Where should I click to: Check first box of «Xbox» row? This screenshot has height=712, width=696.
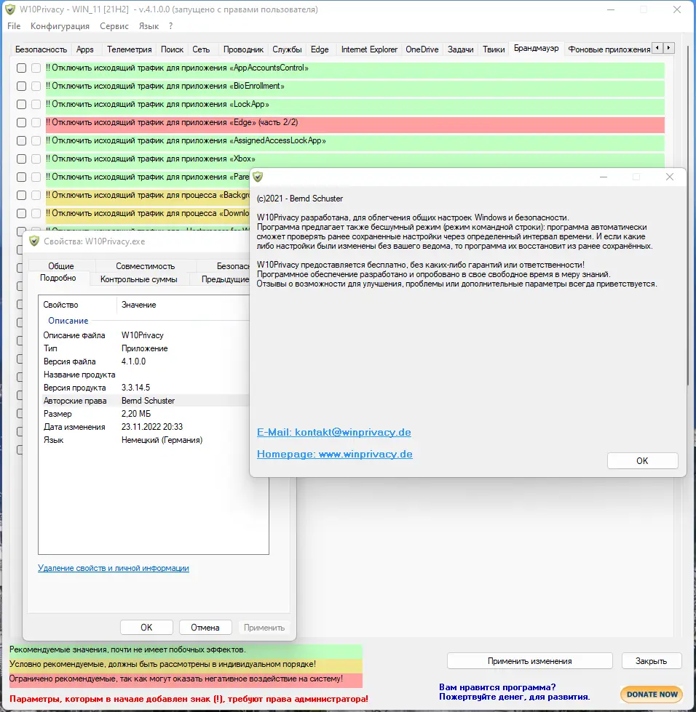pyautogui.click(x=21, y=159)
